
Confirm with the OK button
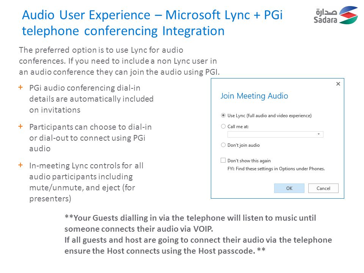289,188
